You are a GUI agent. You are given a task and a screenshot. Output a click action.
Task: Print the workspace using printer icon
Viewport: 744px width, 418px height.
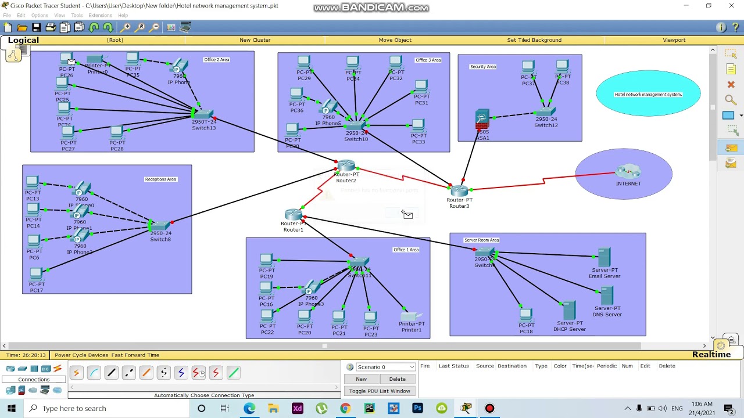[51, 27]
